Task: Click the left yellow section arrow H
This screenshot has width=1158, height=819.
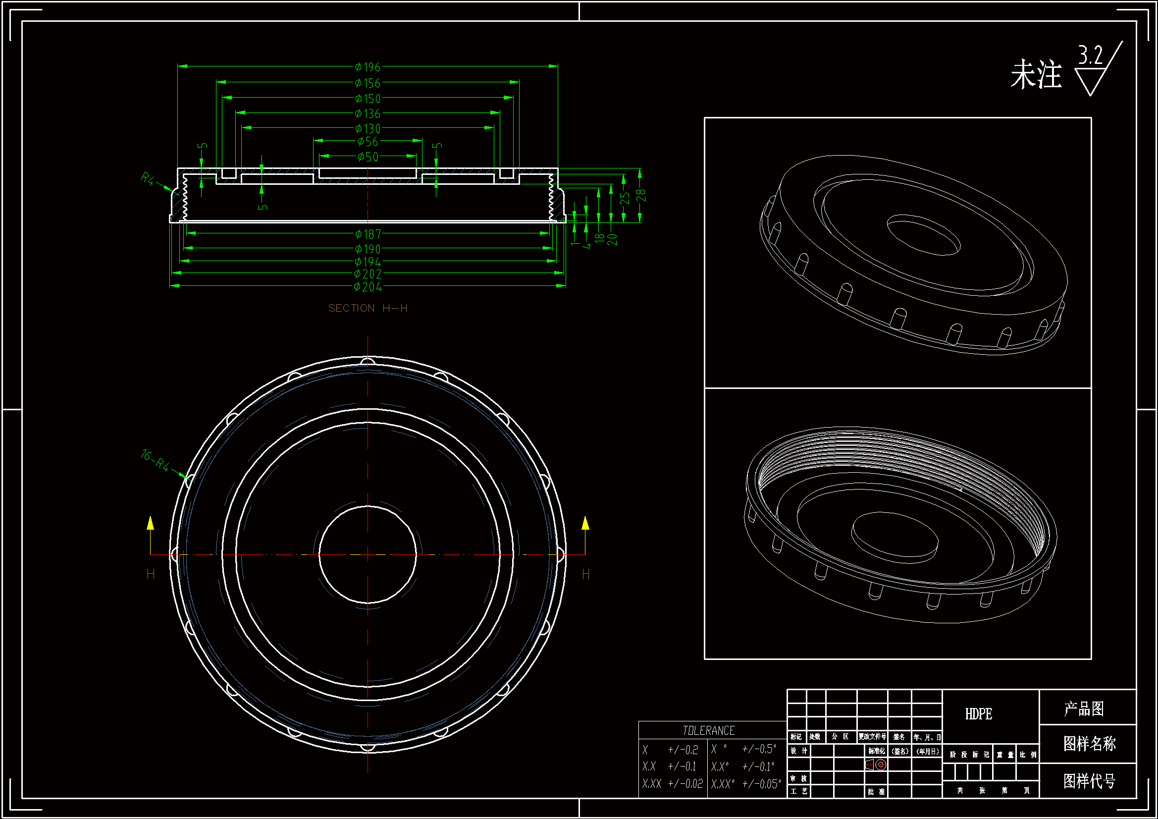Action: (x=150, y=525)
